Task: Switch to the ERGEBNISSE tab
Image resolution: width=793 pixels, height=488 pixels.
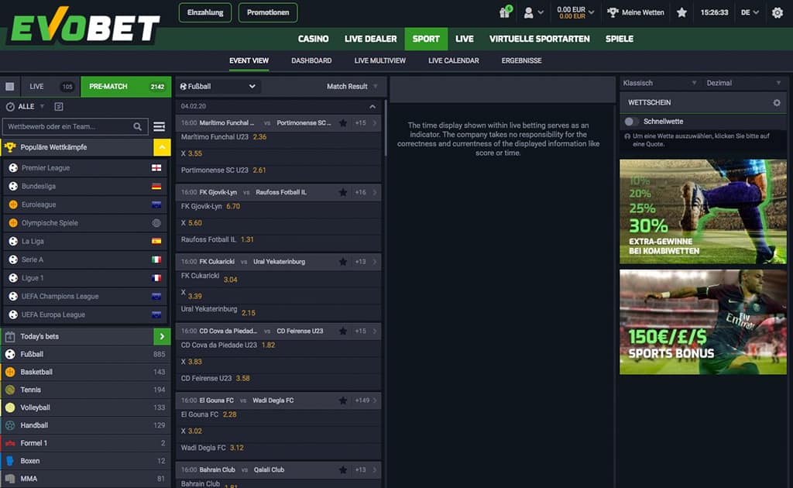Action: pyautogui.click(x=521, y=60)
